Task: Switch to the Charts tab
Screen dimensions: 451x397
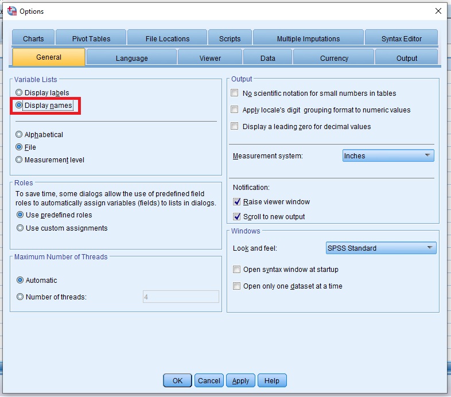Action: 33,38
